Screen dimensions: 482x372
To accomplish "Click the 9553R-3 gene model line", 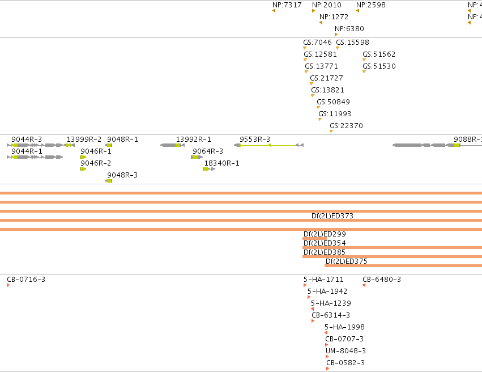I will click(x=268, y=145).
